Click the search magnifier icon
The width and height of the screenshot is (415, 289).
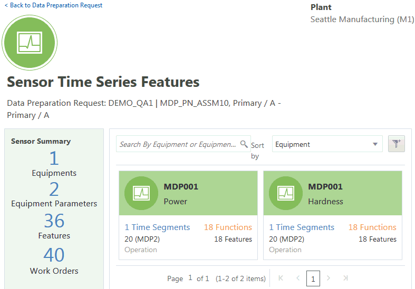click(x=244, y=144)
